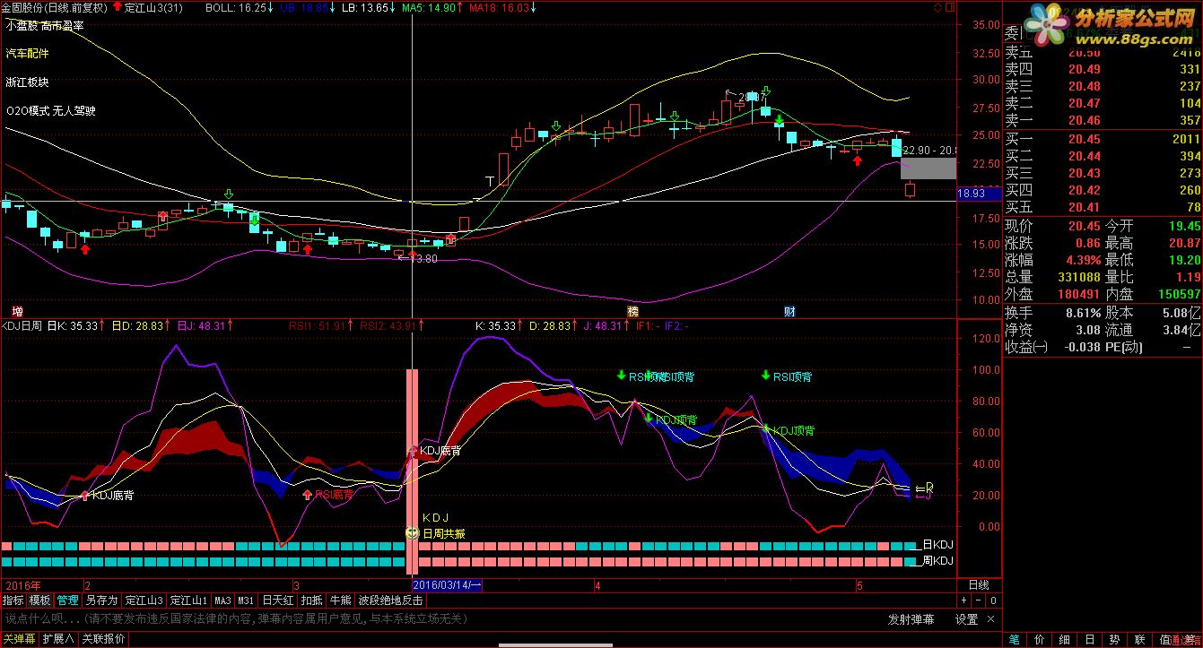Select the 联 tab in quote panel
Viewport: 1203px width, 648px height.
[x=1139, y=639]
